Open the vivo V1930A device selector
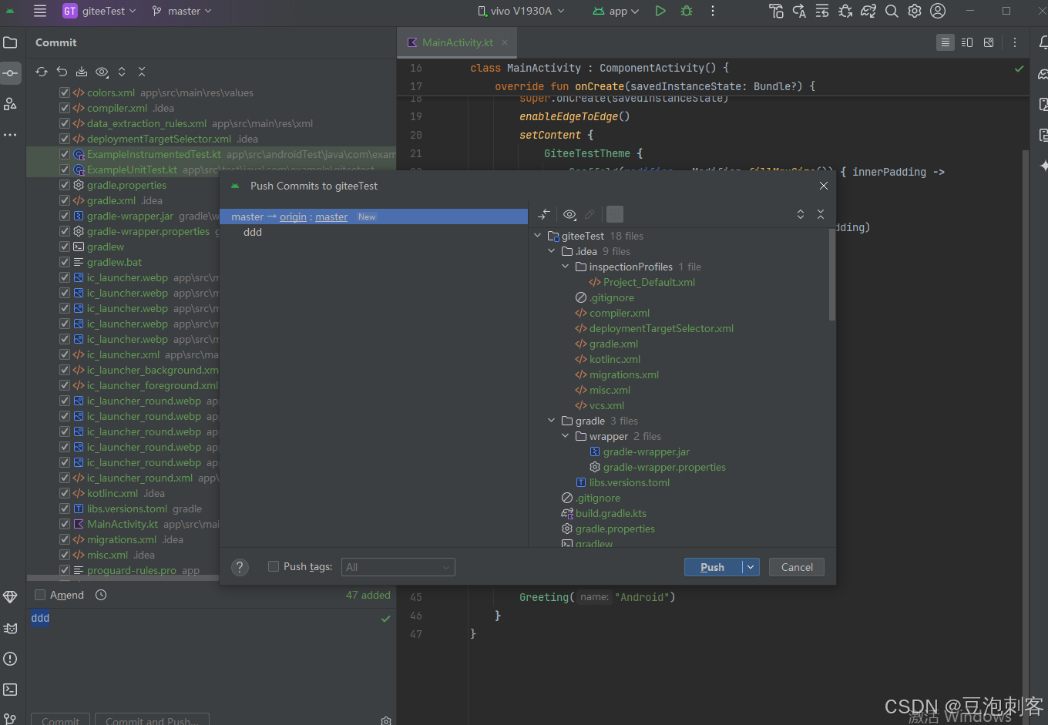The height and width of the screenshot is (725, 1048). pos(521,11)
